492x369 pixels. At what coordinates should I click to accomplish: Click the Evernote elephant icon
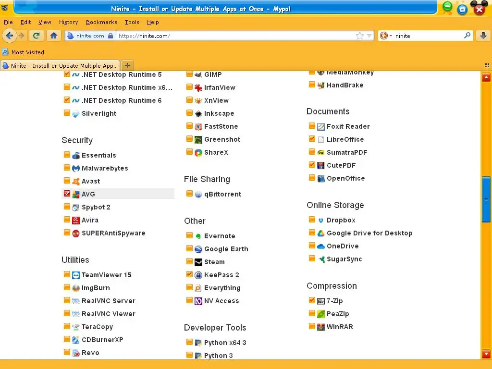click(198, 236)
